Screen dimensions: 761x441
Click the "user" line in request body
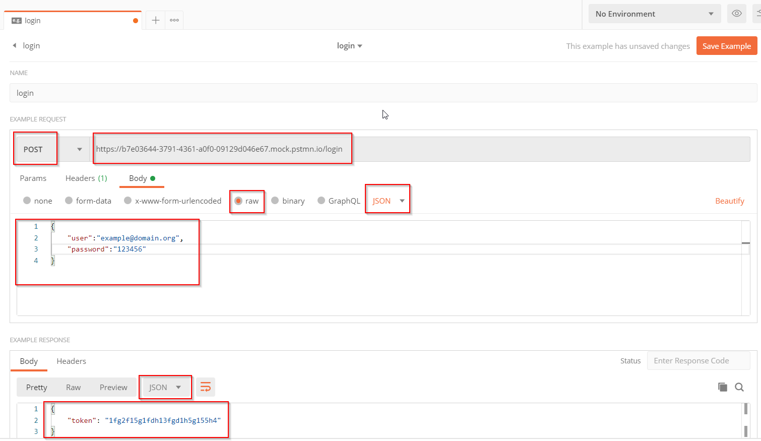pyautogui.click(x=125, y=238)
